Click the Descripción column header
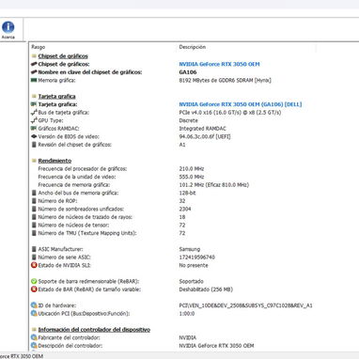 click(193, 47)
